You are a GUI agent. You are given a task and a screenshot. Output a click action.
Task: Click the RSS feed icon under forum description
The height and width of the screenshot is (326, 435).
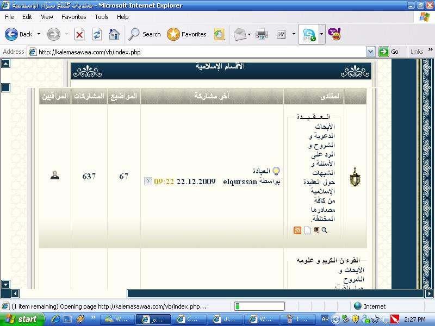[297, 230]
